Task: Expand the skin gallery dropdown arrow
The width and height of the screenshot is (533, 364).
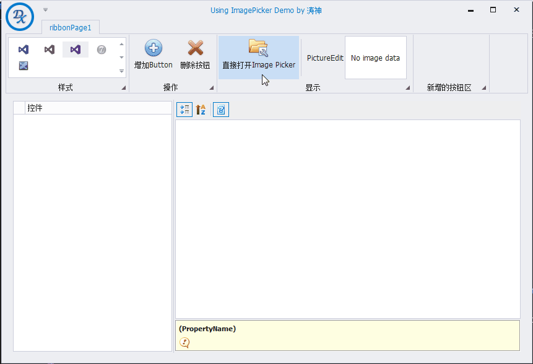Action: (x=121, y=71)
